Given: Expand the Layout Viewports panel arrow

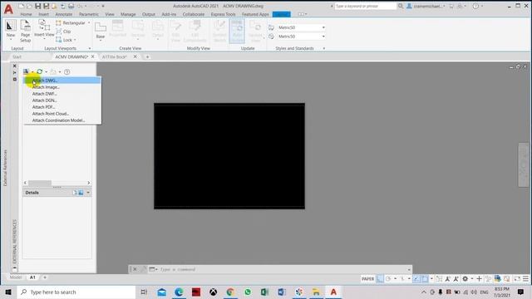Looking at the screenshot, I should [x=90, y=48].
